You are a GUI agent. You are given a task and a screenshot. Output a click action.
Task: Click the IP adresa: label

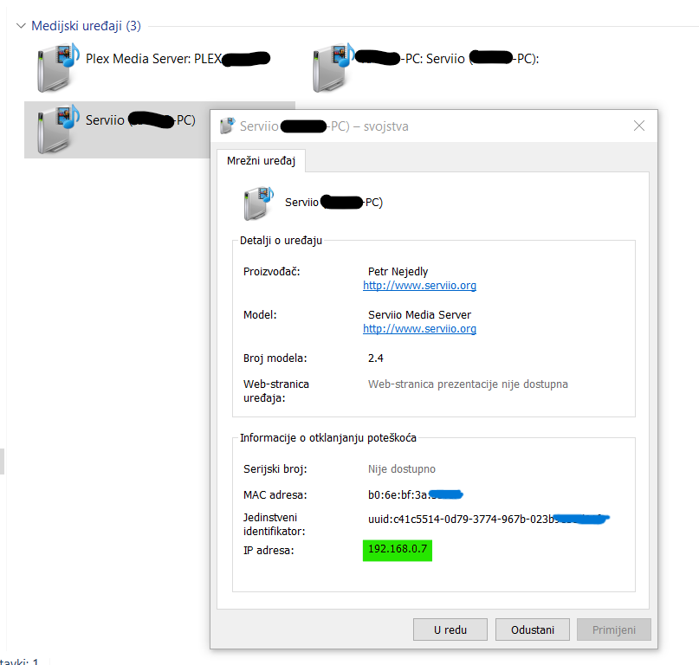click(269, 551)
